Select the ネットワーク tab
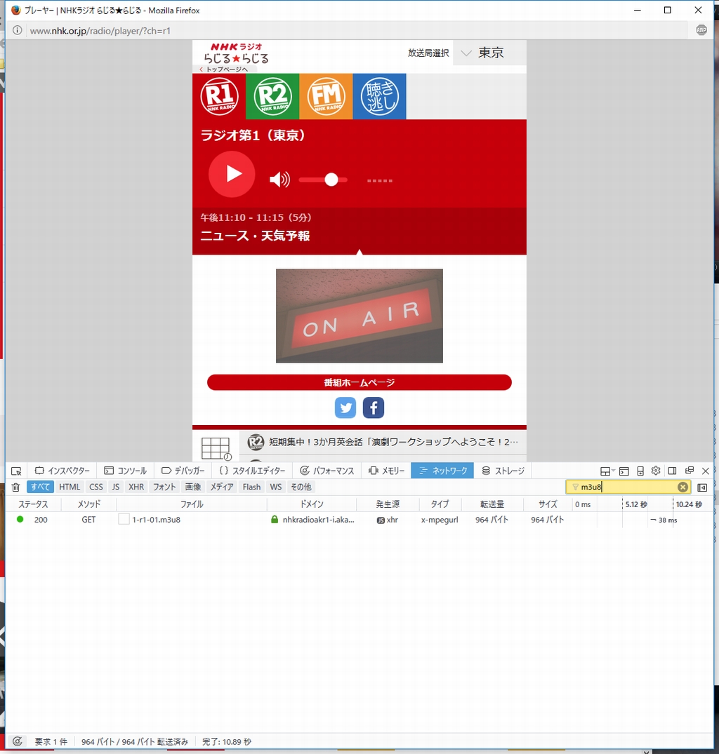 click(443, 471)
